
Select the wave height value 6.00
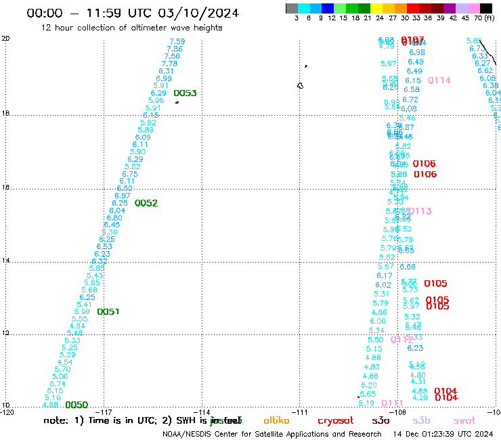(x=378, y=321)
